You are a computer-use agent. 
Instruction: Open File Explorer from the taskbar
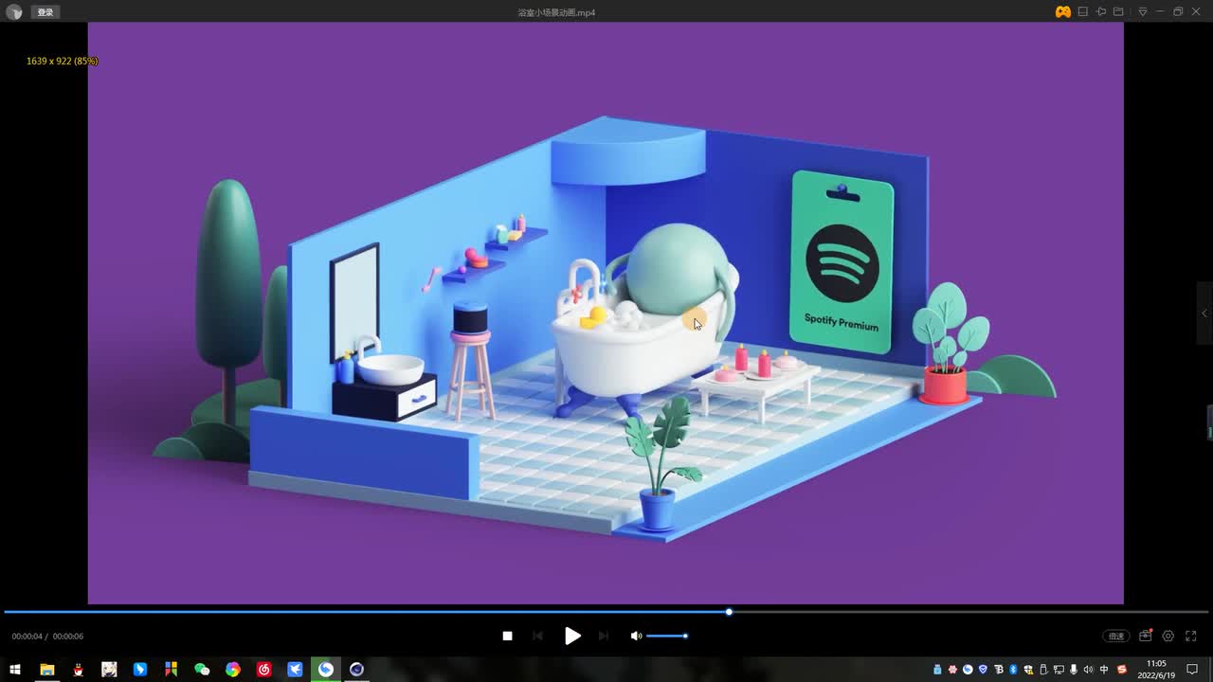(46, 670)
